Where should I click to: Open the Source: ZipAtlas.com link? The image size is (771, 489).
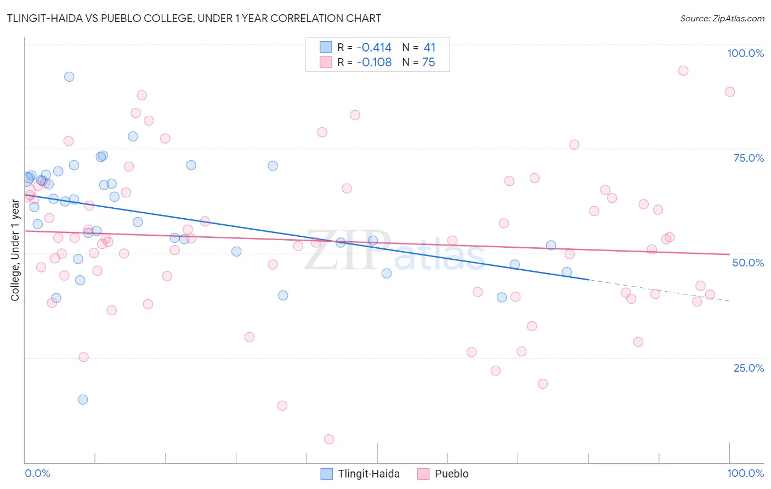pyautogui.click(x=722, y=18)
